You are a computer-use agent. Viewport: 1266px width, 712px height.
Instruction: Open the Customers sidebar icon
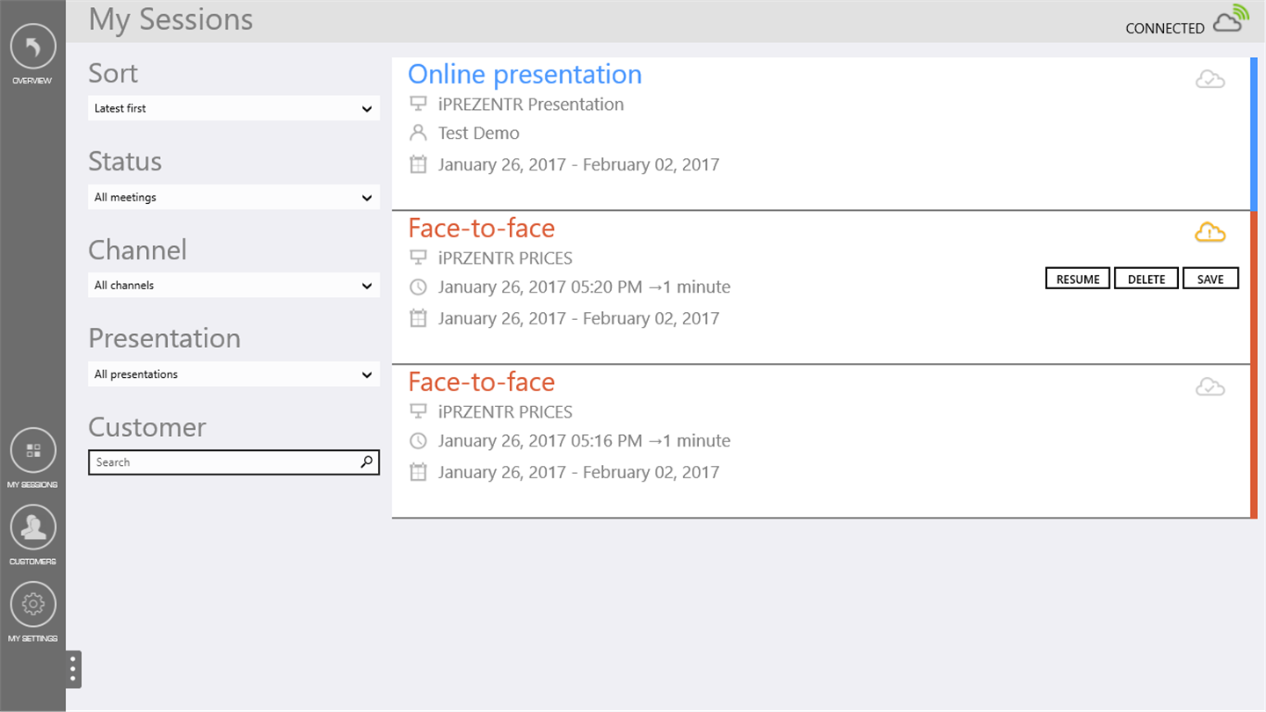[x=33, y=527]
